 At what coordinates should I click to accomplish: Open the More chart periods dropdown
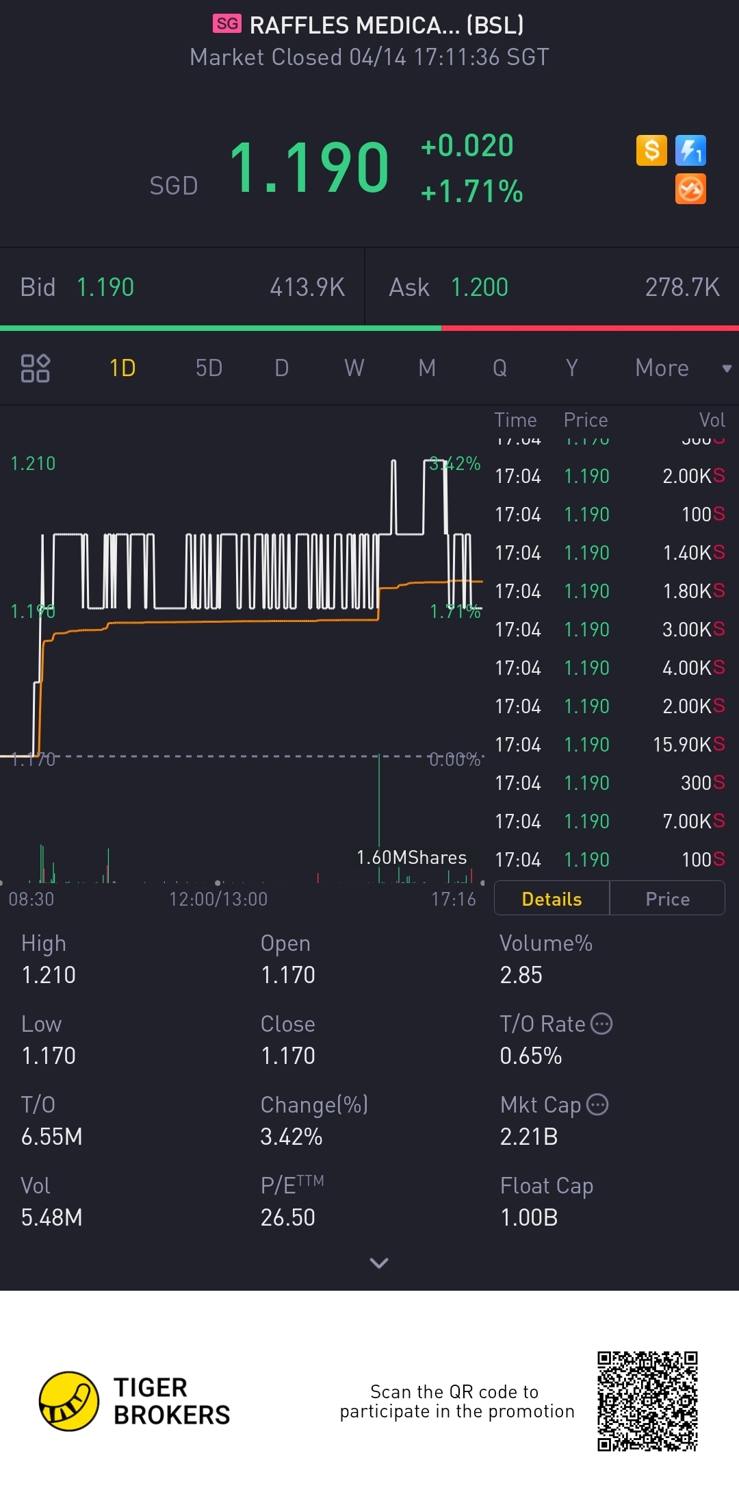(x=683, y=368)
